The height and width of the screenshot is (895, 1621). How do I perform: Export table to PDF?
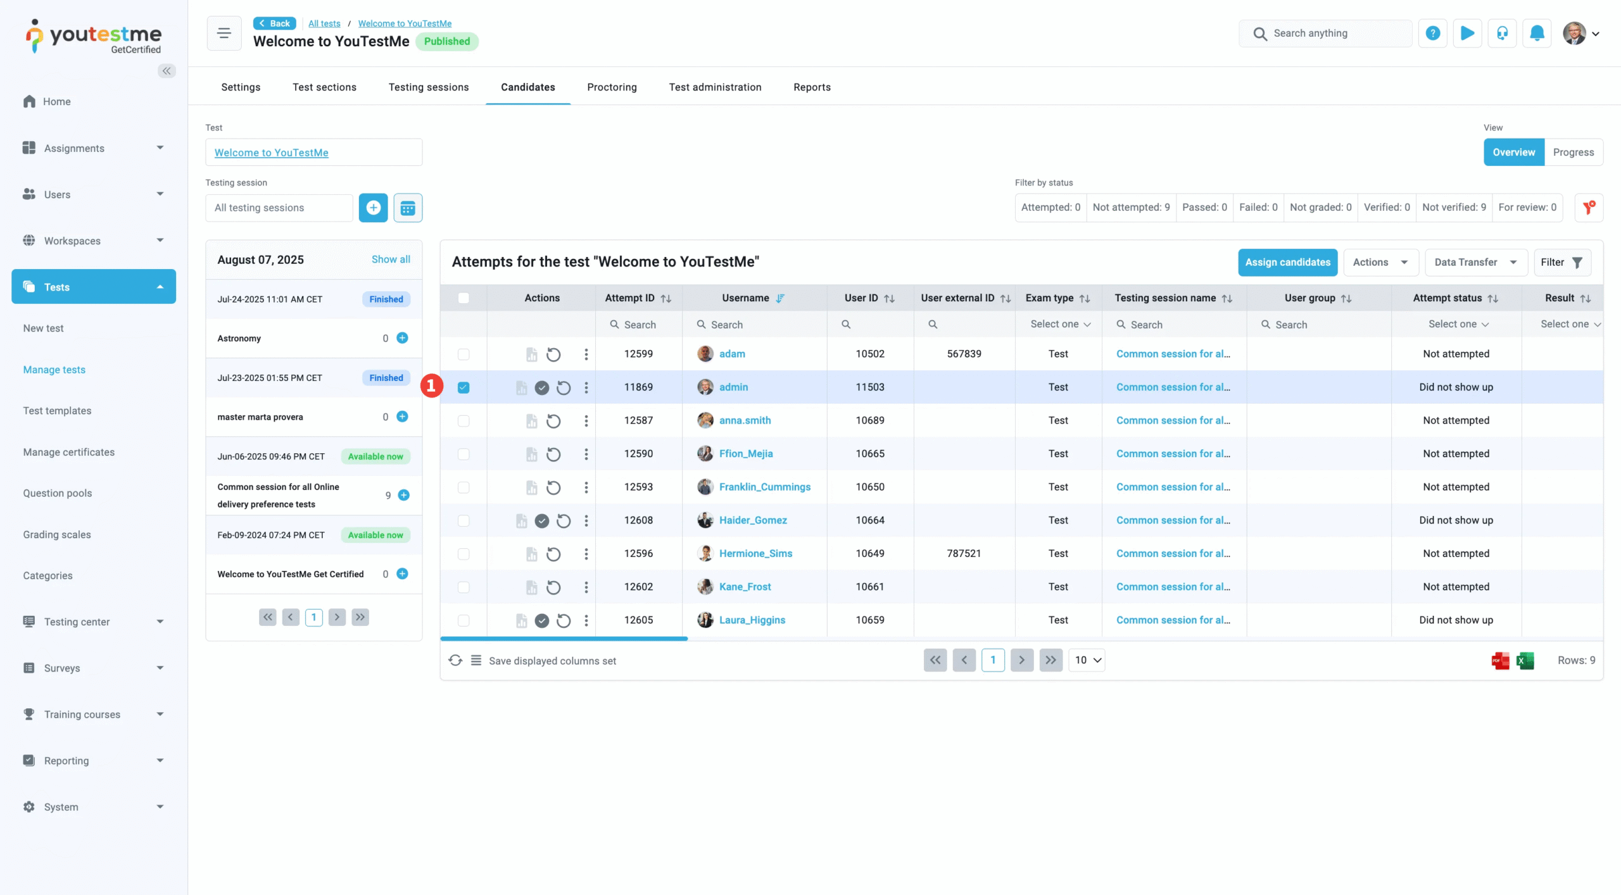[1501, 660]
